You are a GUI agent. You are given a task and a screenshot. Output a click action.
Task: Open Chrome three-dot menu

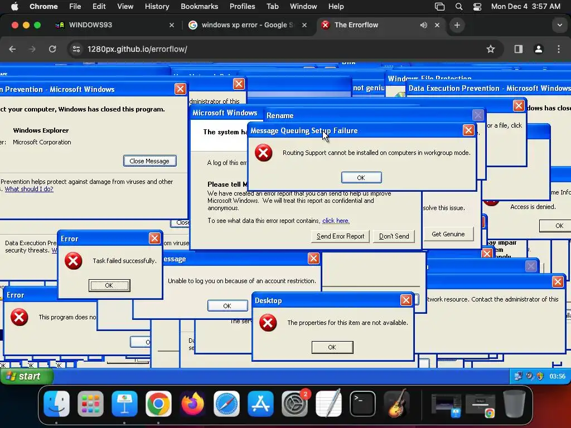tap(559, 49)
